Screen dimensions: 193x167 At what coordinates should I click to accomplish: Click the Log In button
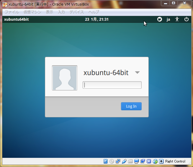pyautogui.click(x=131, y=106)
